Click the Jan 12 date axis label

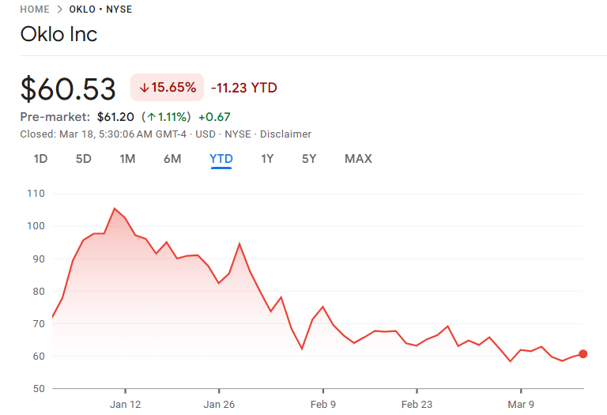tap(126, 405)
